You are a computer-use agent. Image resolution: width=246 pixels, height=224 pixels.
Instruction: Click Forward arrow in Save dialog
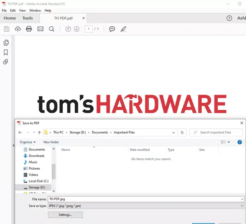(27, 132)
